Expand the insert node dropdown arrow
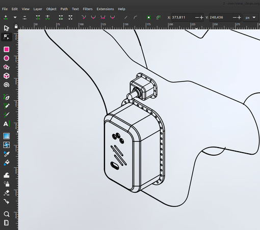The width and height of the screenshot is (260, 230). click(15, 17)
